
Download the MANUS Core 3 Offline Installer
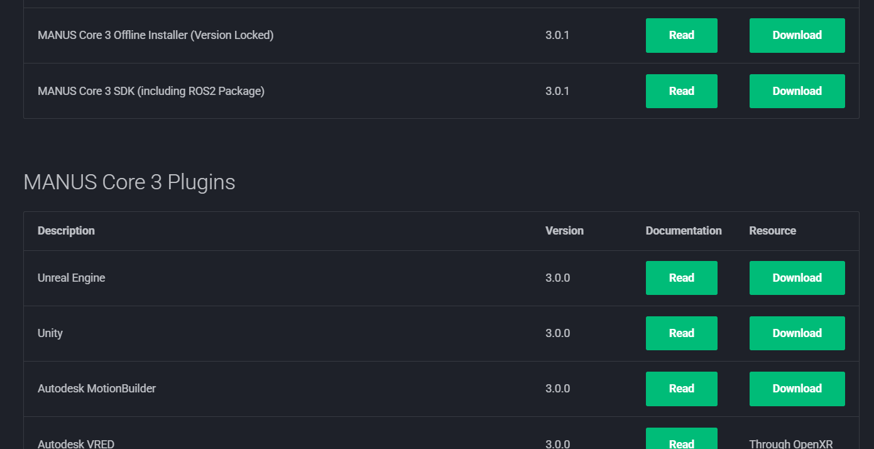pos(797,35)
